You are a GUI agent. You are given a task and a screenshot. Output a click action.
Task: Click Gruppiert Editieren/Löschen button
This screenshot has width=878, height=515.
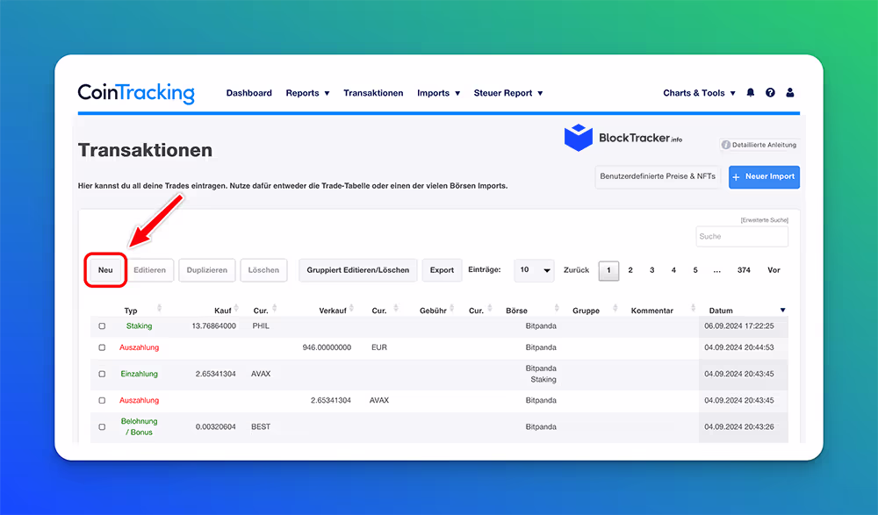[358, 270]
